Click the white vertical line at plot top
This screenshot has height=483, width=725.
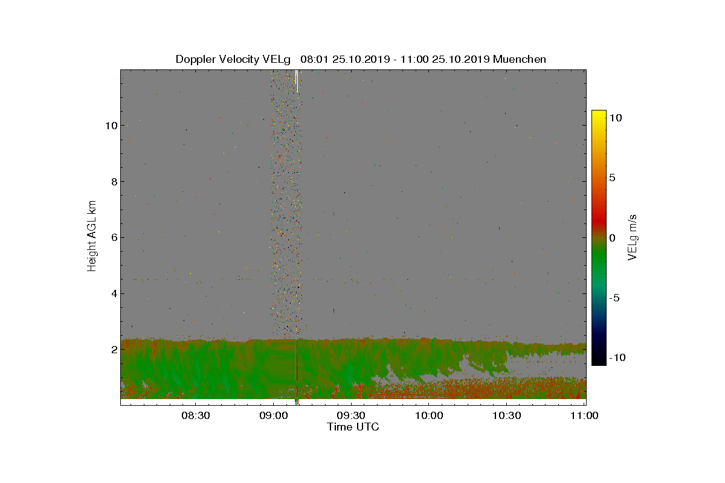297,81
